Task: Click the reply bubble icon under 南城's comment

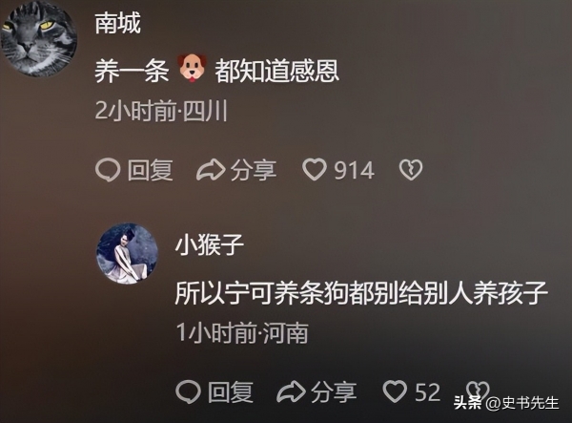Action: (x=108, y=170)
